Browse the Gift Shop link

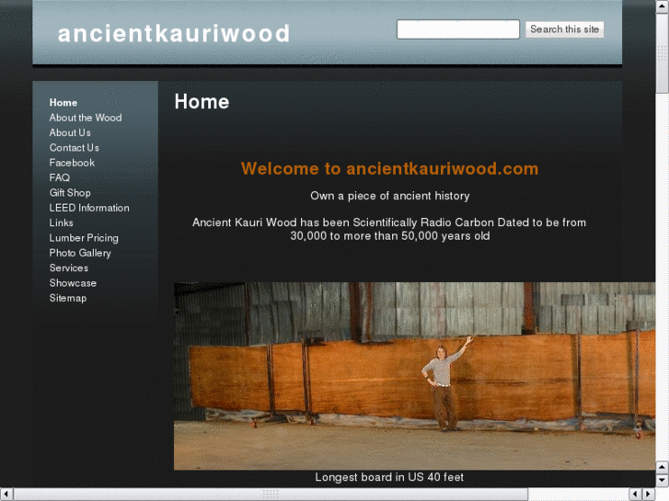(x=70, y=193)
